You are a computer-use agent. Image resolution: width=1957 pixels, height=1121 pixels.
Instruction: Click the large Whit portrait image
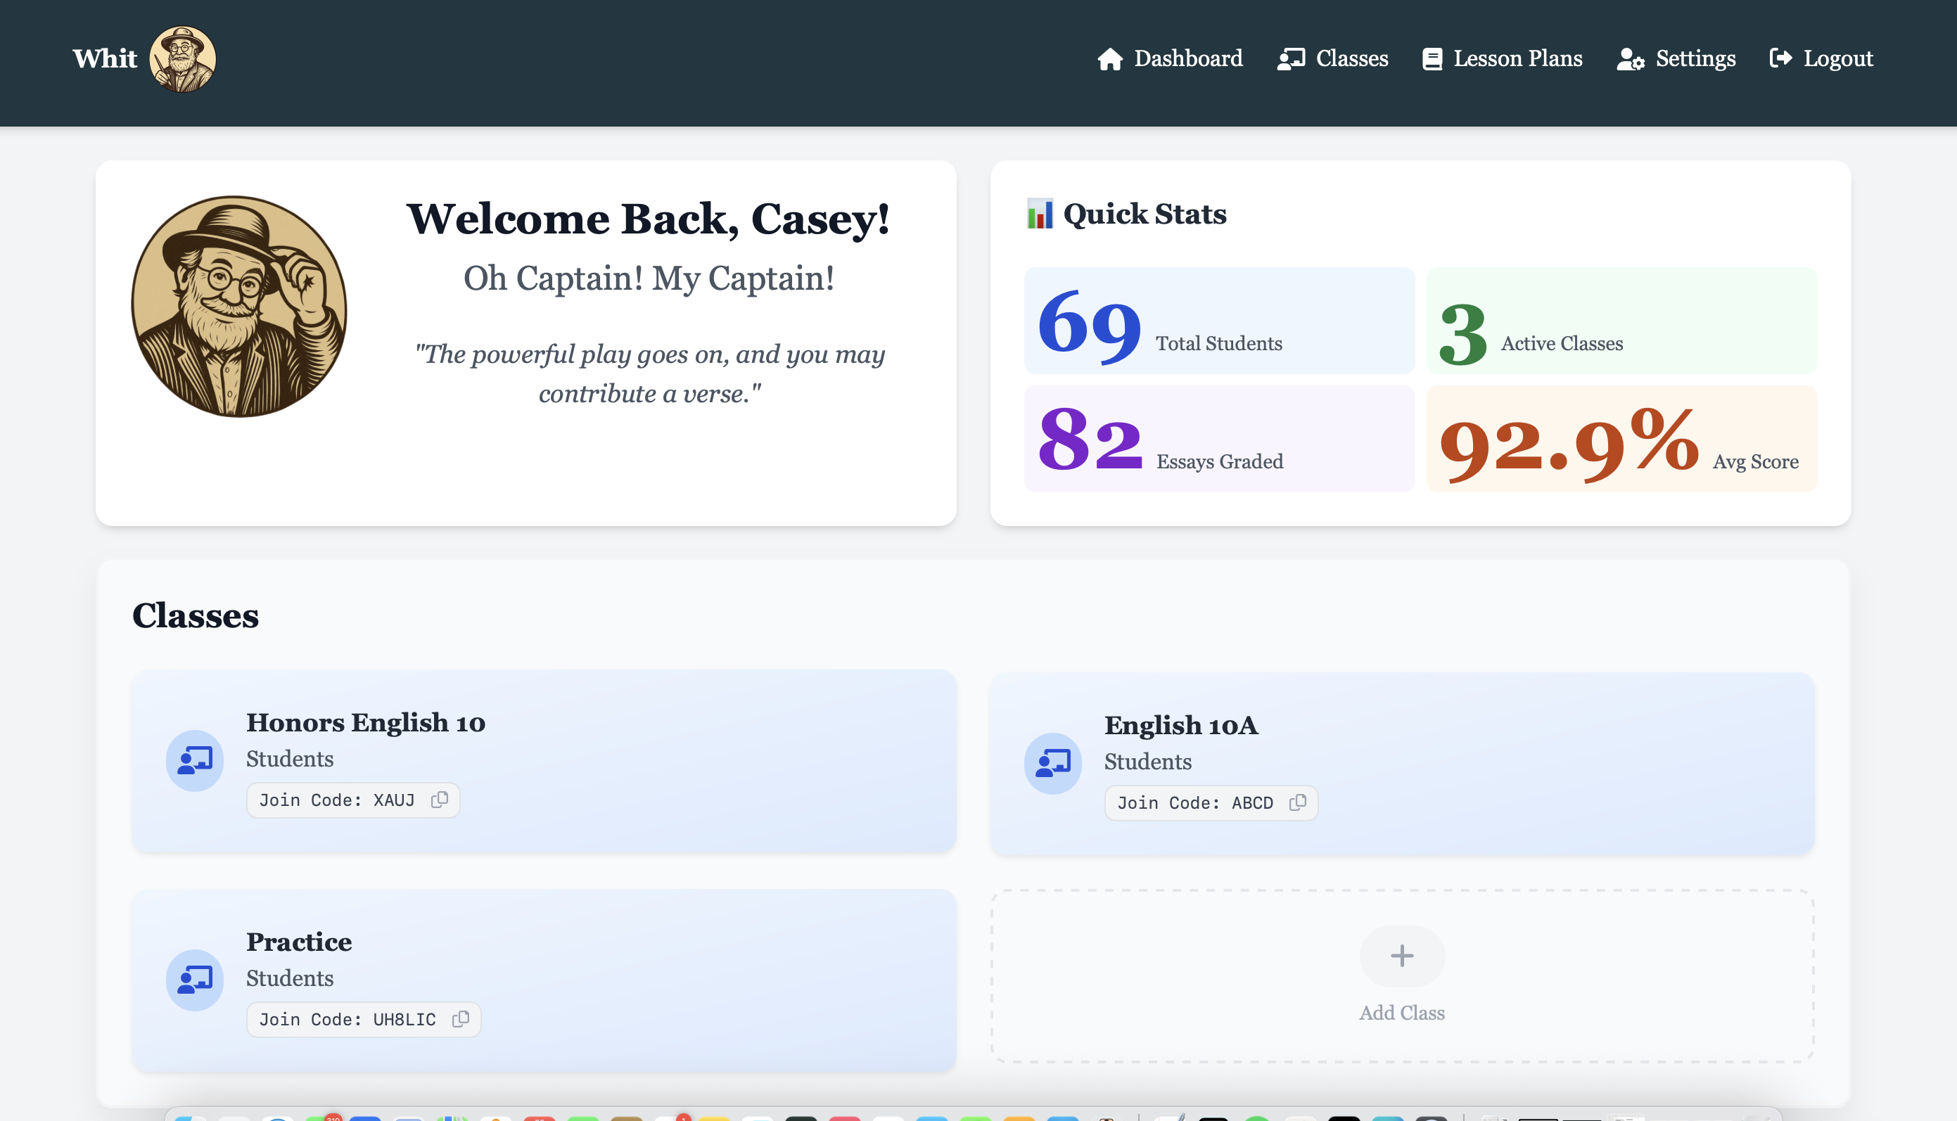pos(239,307)
